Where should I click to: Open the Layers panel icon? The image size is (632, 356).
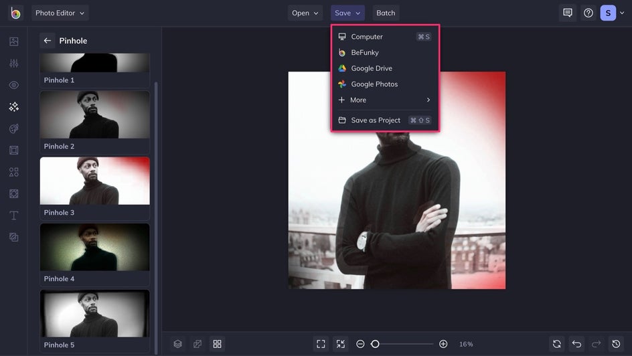click(x=178, y=344)
